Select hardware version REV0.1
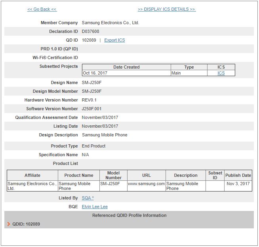The height and width of the screenshot is (247, 259). tap(89, 100)
